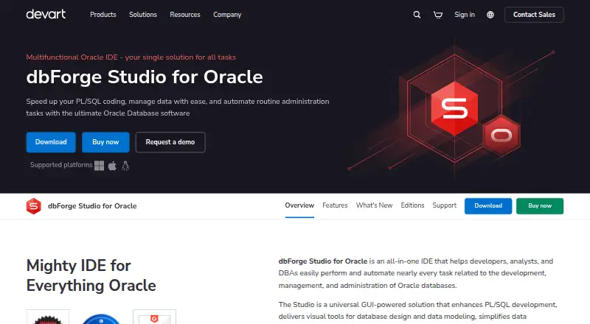Open the language globe icon
The image size is (590, 324).
[x=490, y=15]
